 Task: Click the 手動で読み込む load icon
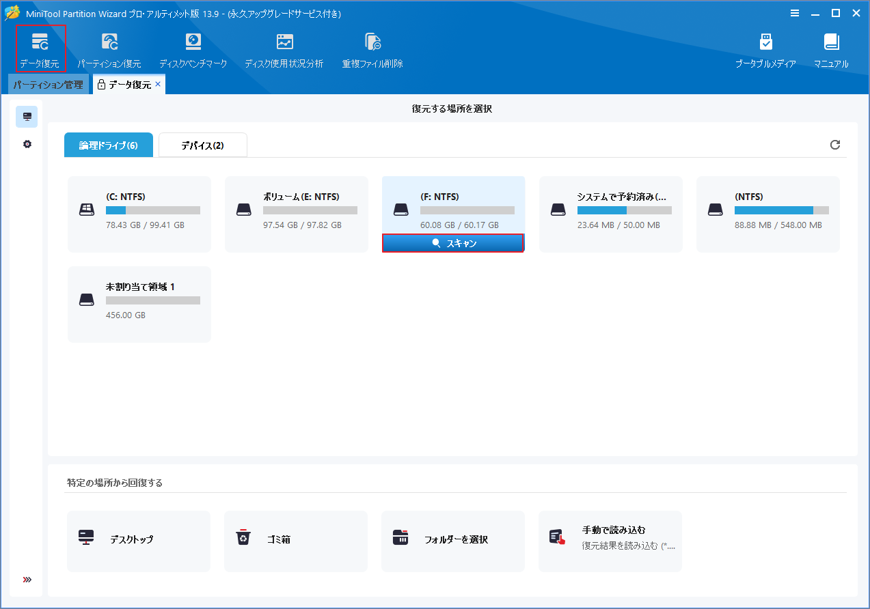pos(558,538)
